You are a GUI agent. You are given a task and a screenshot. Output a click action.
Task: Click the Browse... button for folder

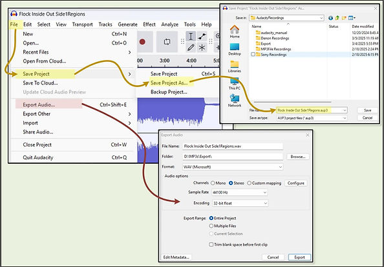(298, 157)
